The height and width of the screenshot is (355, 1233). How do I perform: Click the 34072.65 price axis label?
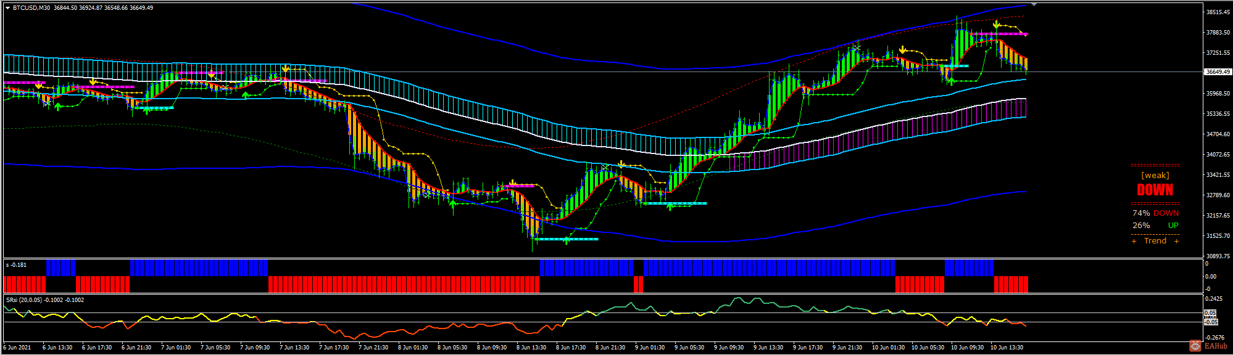[1218, 155]
